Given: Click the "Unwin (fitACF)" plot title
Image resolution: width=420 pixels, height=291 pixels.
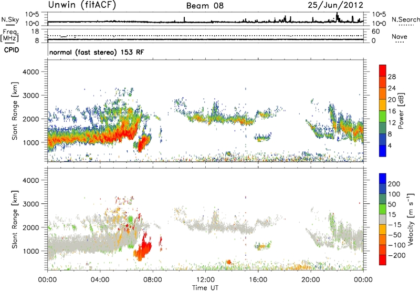Looking at the screenshot, I should click(x=82, y=5).
